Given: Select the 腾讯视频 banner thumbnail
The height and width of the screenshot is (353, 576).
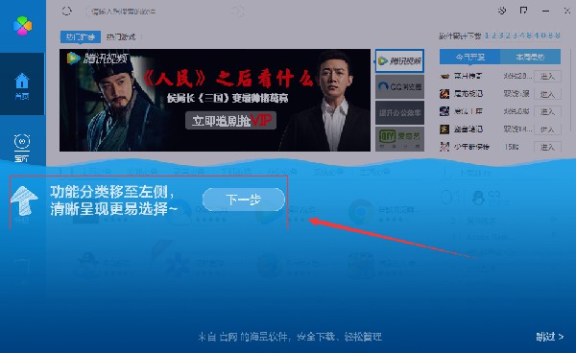Looking at the screenshot, I should (x=399, y=60).
